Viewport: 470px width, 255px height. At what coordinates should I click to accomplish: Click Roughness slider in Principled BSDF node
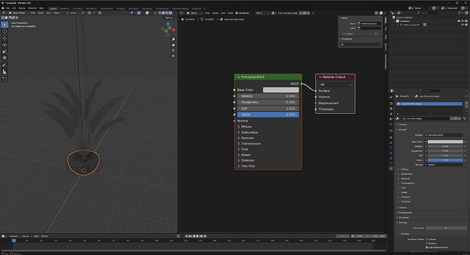pyautogui.click(x=268, y=102)
